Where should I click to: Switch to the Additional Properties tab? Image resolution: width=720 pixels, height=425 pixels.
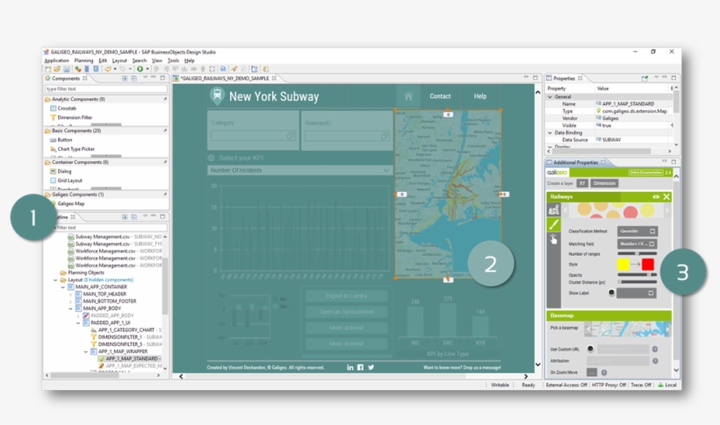point(576,162)
